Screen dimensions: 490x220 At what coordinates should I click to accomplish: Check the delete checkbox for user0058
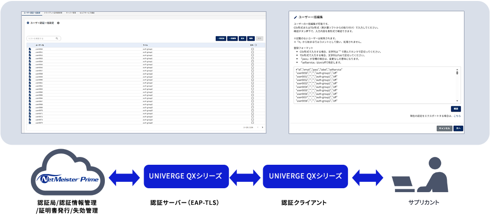click(252, 73)
